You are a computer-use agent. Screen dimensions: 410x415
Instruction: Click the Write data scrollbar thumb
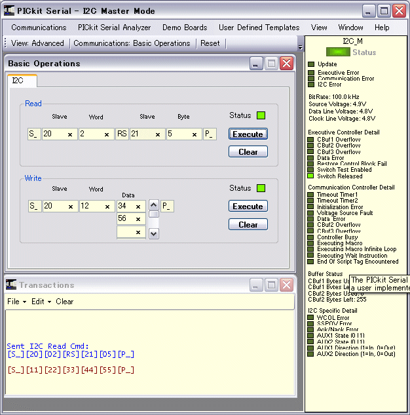pos(154,214)
